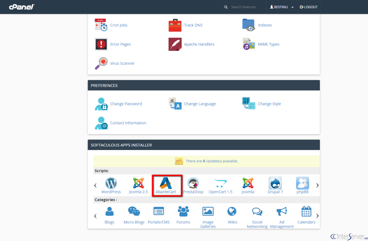Click the 4 Update(s) available link
Viewport: 368px width, 241px height.
pos(212,161)
